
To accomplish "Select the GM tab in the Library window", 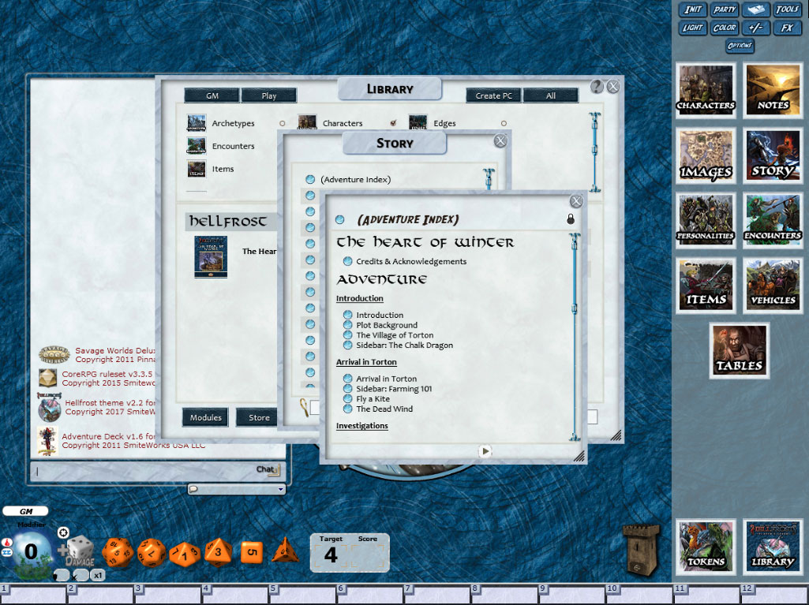I will tap(211, 95).
